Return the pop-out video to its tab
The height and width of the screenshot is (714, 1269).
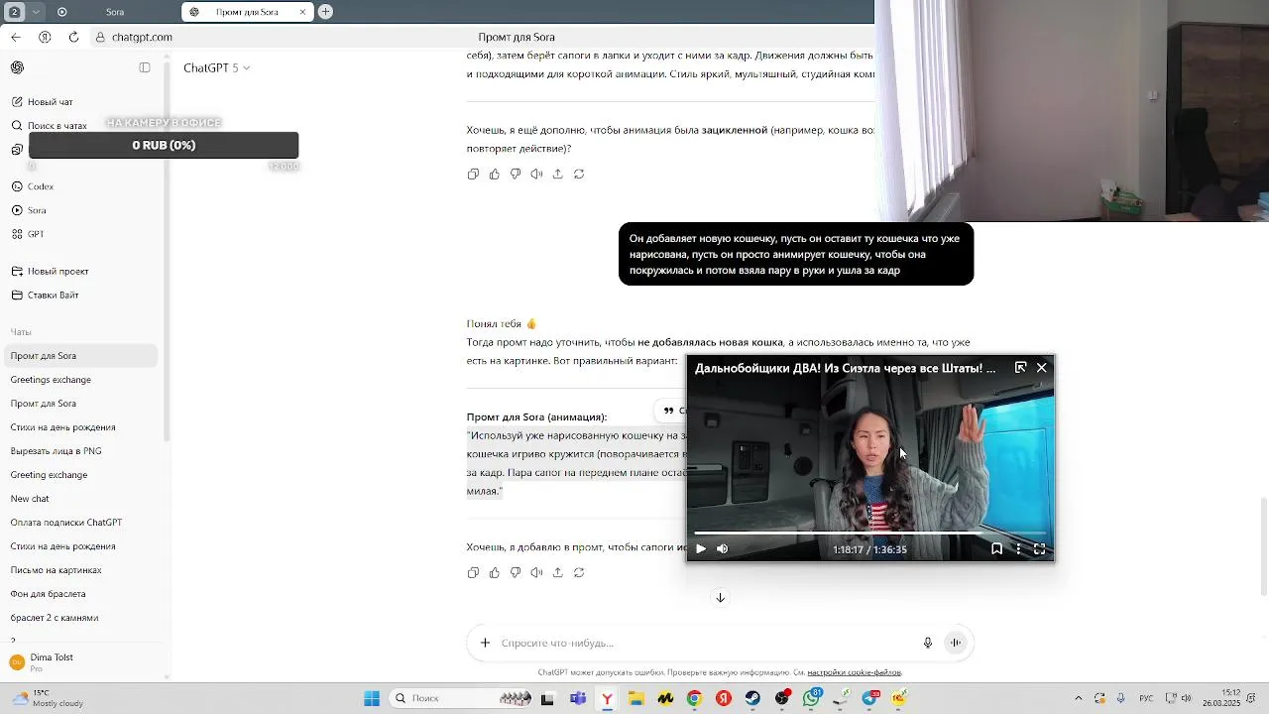[1020, 368]
